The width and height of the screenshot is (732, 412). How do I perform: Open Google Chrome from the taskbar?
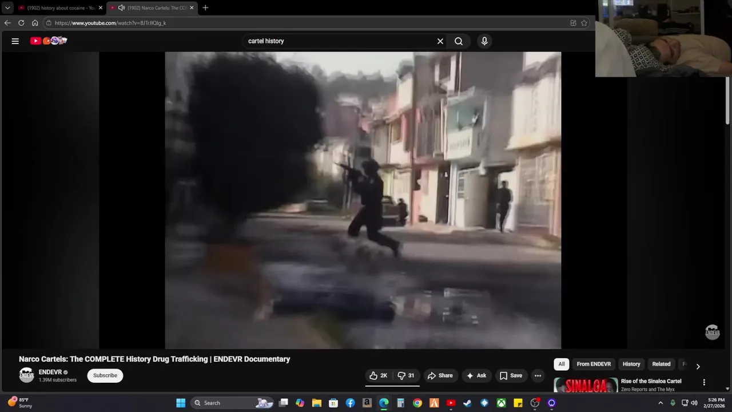(417, 403)
